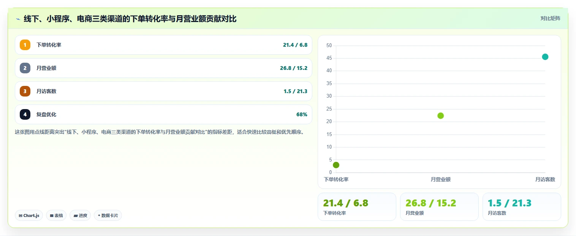Click the 25 y-axis tick label

tap(329, 109)
